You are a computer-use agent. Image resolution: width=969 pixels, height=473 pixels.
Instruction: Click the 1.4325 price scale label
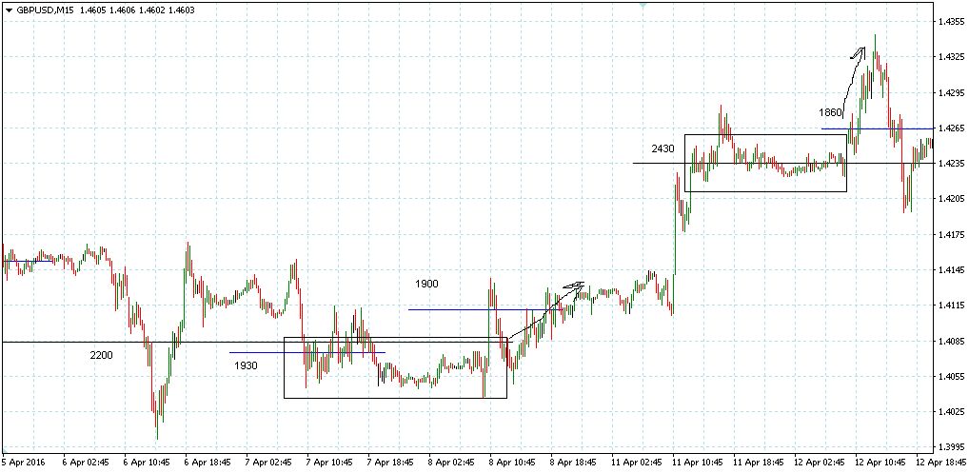click(951, 57)
